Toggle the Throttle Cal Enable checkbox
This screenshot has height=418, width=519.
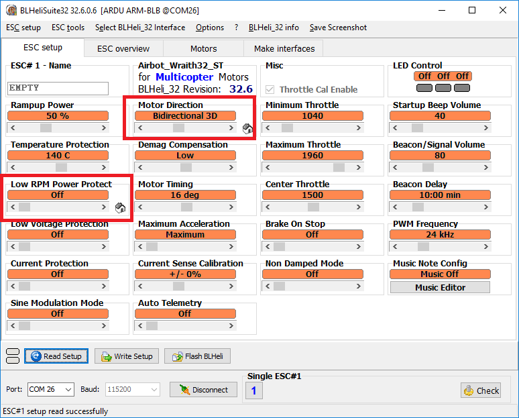[271, 89]
